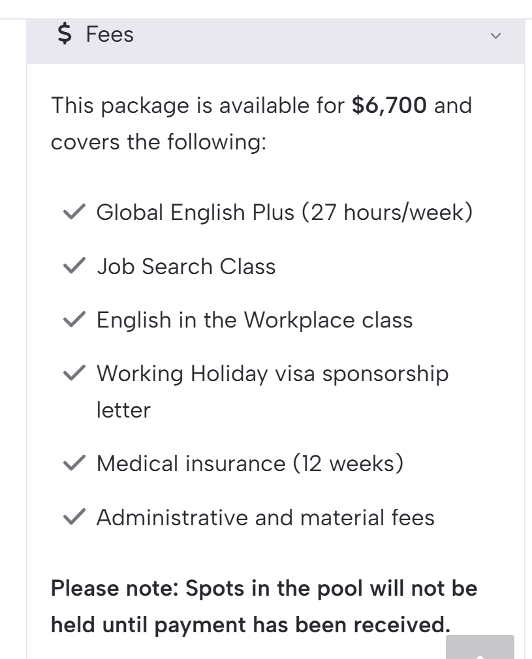Screen dimensions: 532x659
Task: Click the dollar sign icon beside Fees
Action: (x=65, y=34)
